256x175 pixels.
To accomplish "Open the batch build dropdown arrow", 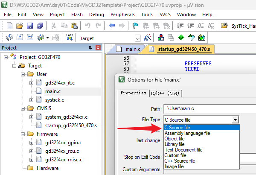I will pos(47,38).
